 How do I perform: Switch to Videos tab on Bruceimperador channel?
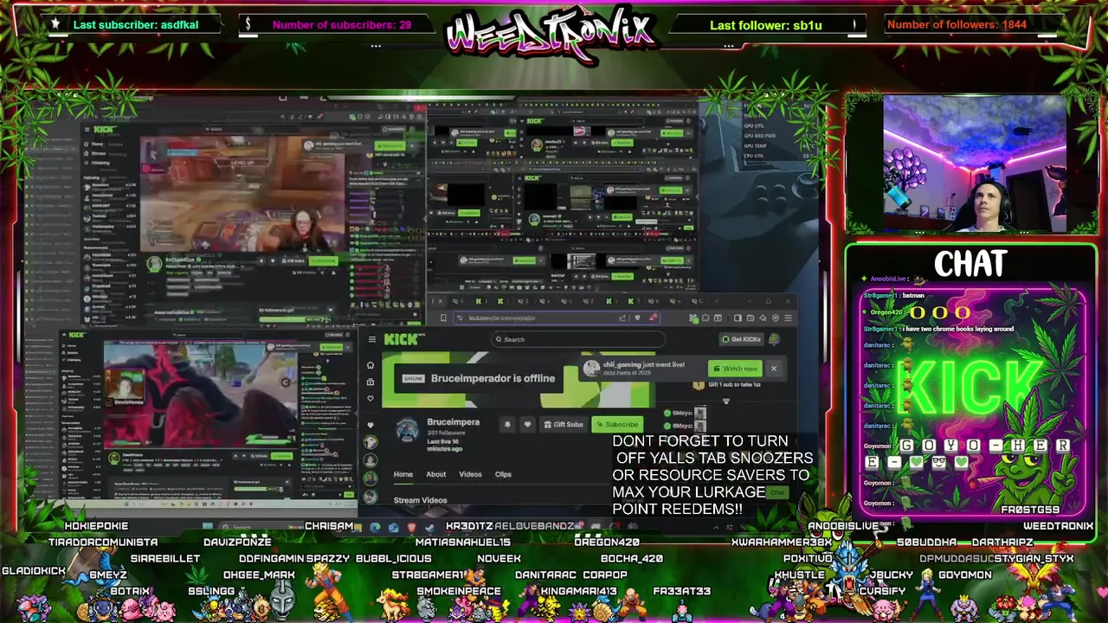pyautogui.click(x=470, y=474)
